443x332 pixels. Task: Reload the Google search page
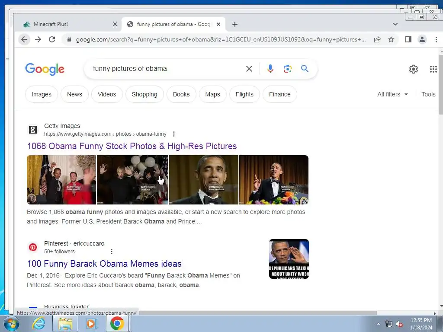coord(52,39)
